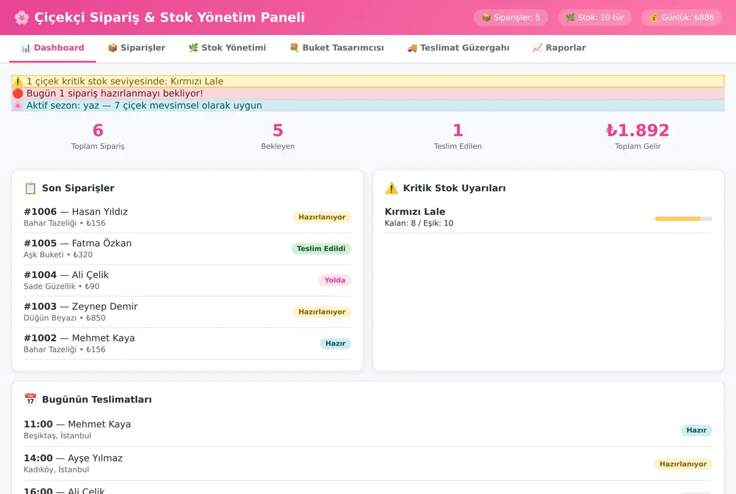Click the Siparişler: 5 header badge

(511, 18)
